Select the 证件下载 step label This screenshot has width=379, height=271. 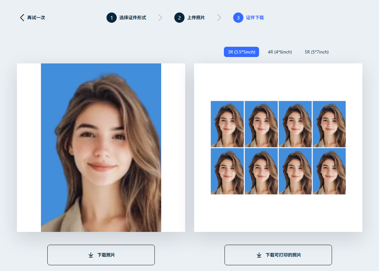(255, 18)
